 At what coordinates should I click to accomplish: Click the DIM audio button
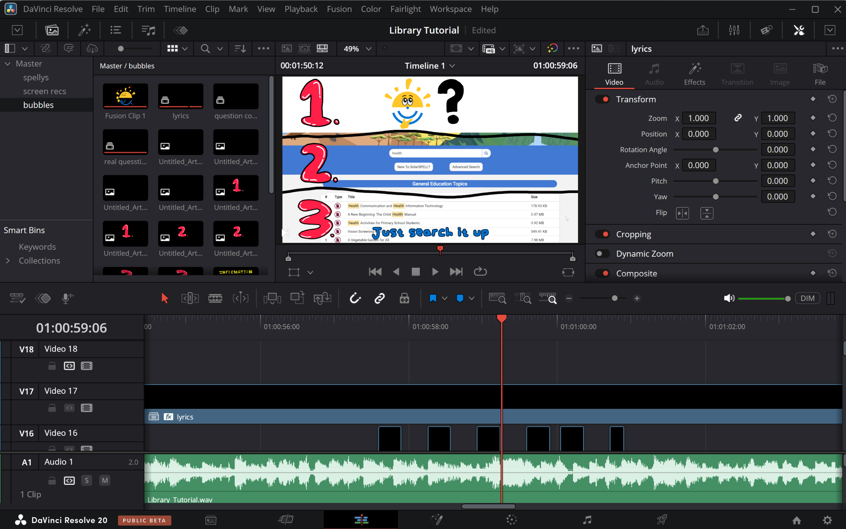[x=807, y=298]
